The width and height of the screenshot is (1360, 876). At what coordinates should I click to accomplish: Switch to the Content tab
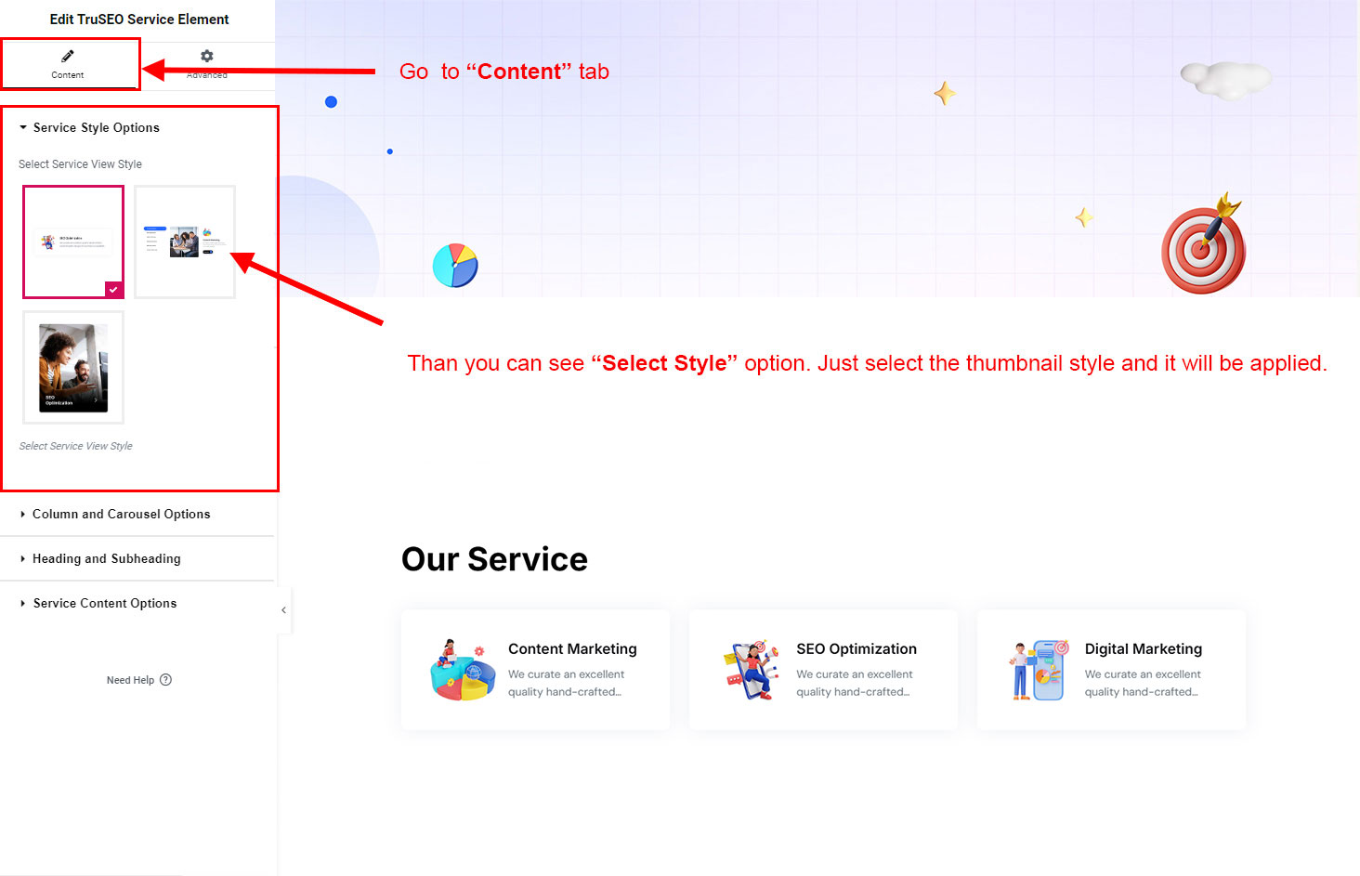click(68, 64)
